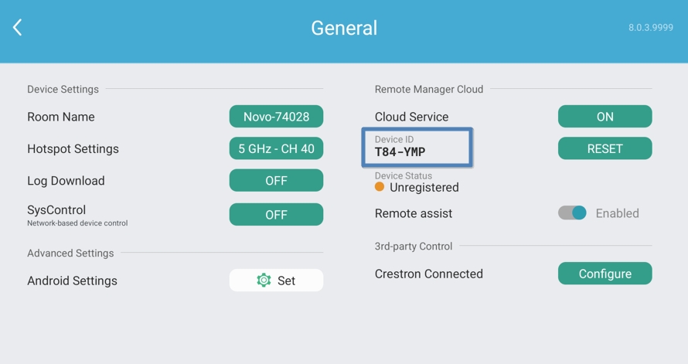Click the version number 8.0.3.9999

click(650, 28)
